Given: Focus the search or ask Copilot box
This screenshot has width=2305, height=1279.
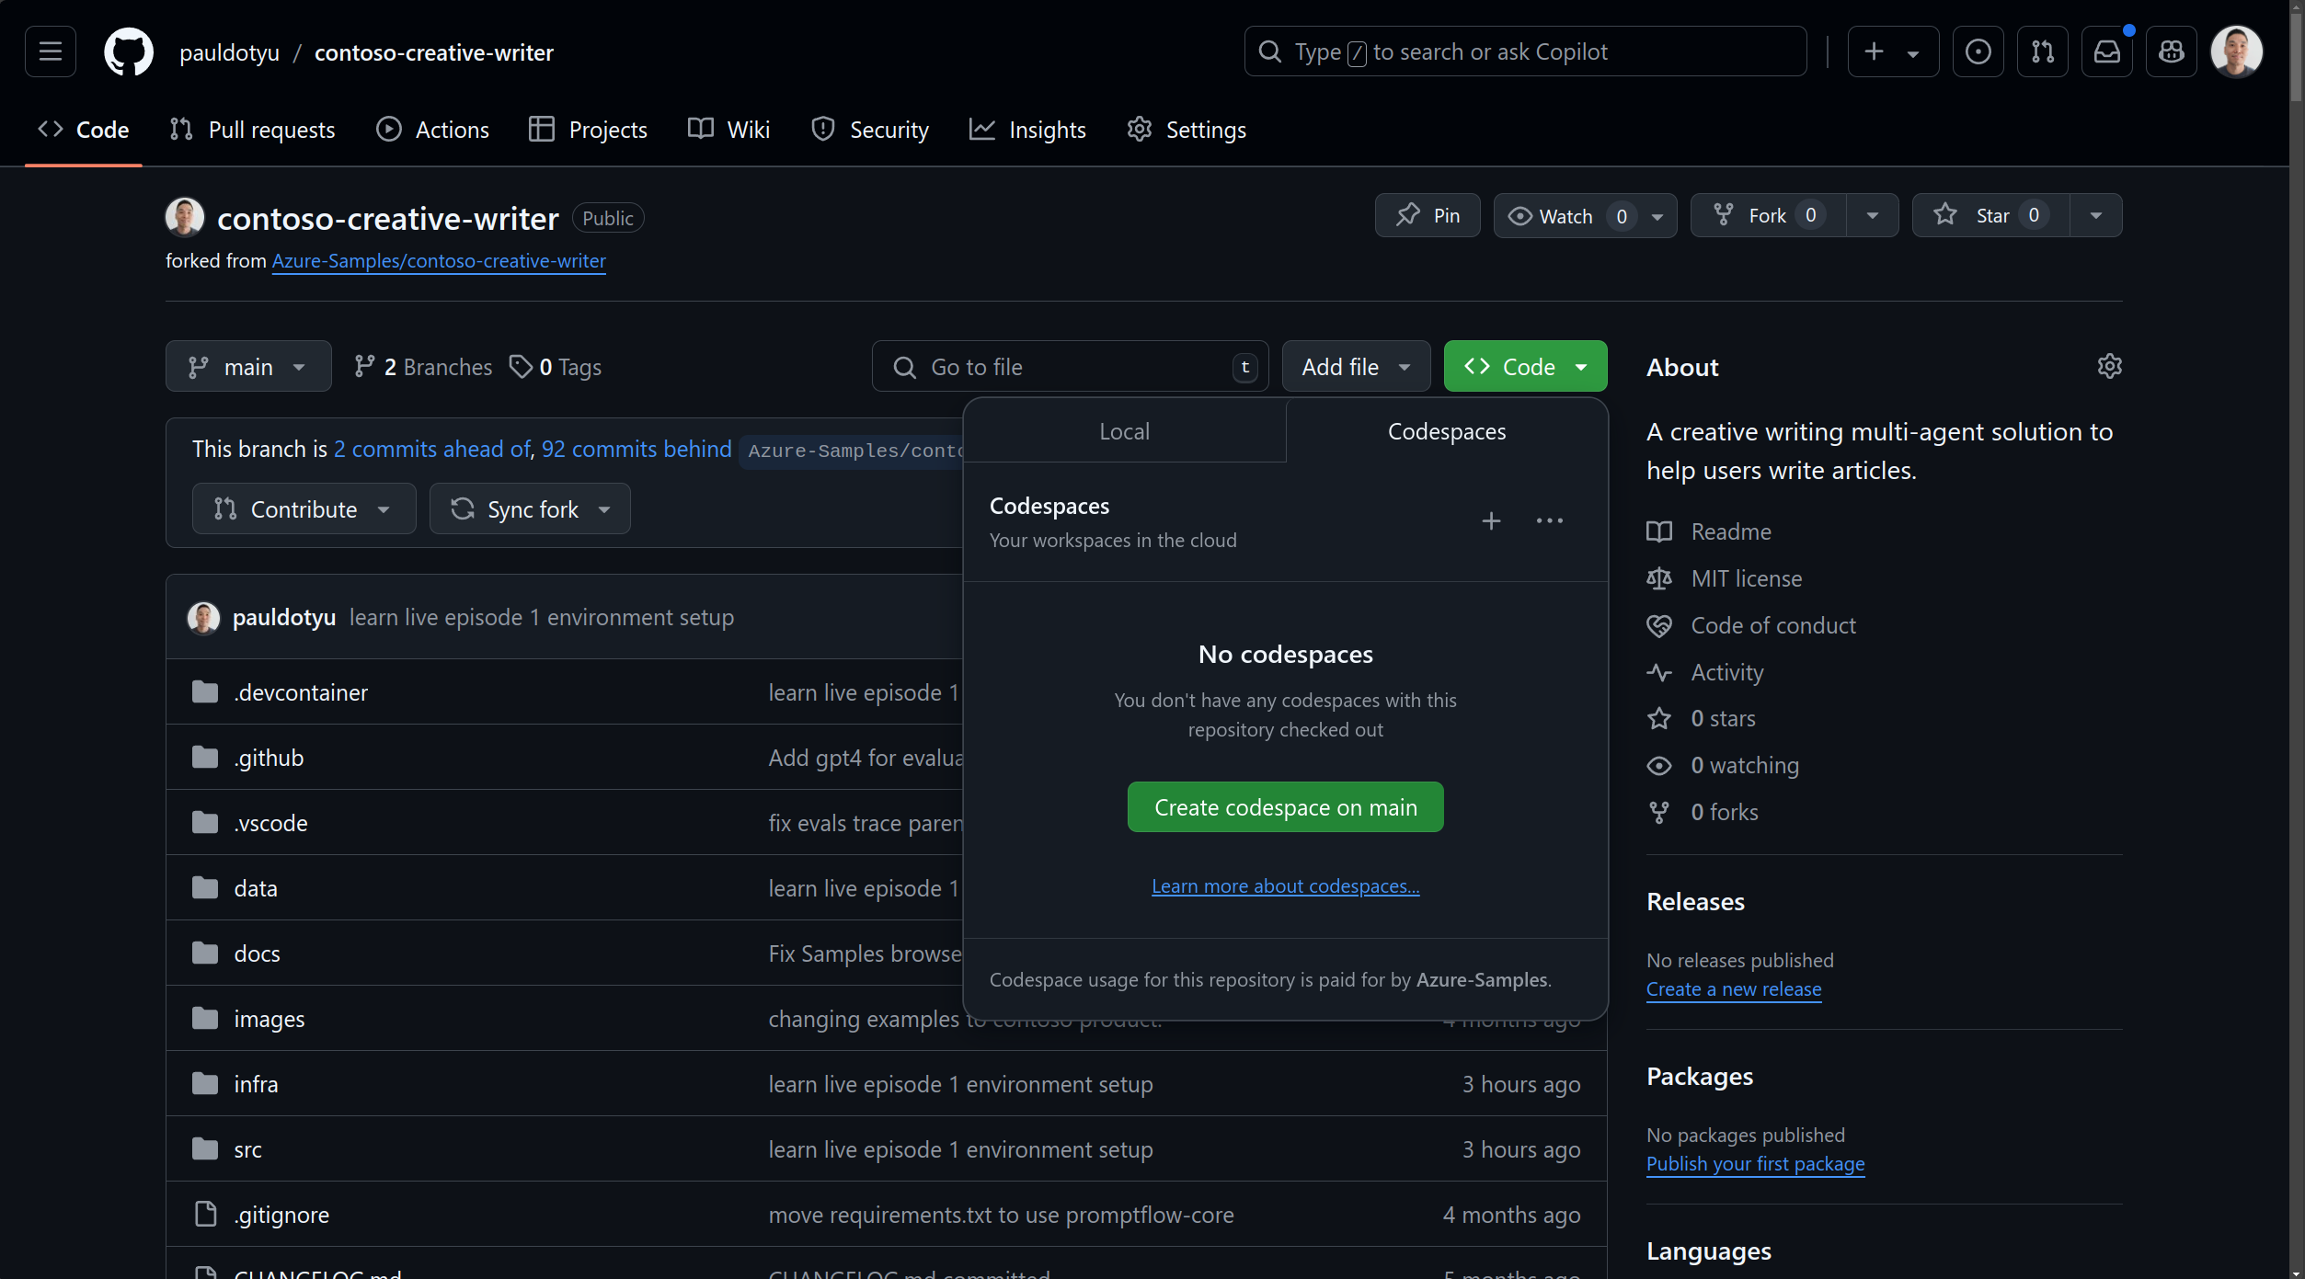Looking at the screenshot, I should 1525,51.
